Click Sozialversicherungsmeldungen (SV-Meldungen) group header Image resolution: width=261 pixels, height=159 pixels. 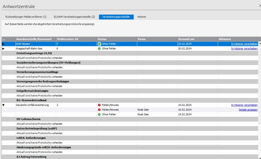coord(130,63)
